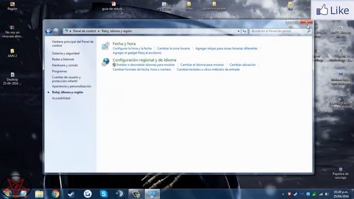This screenshot has height=199, width=354.
Task: Open Apariencia y personalización category
Action: (71, 86)
